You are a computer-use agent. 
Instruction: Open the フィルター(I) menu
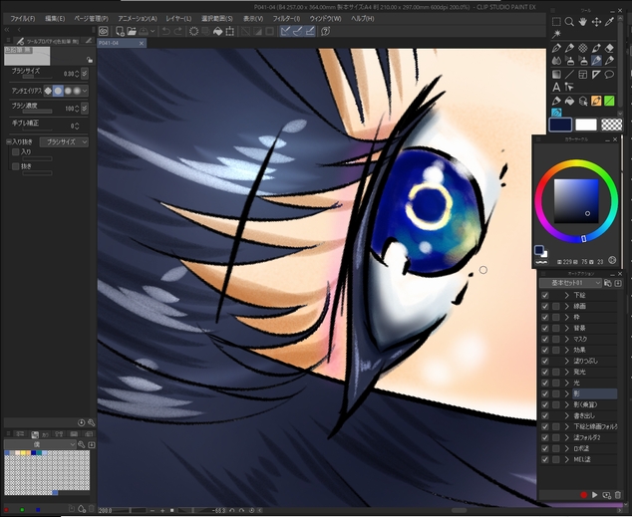tap(286, 19)
